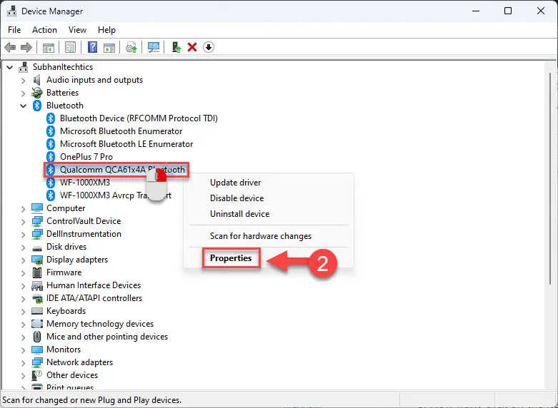Viewport: 558px width, 408px height.
Task: Collapse the SubhanItechtics root node
Action: [x=9, y=67]
